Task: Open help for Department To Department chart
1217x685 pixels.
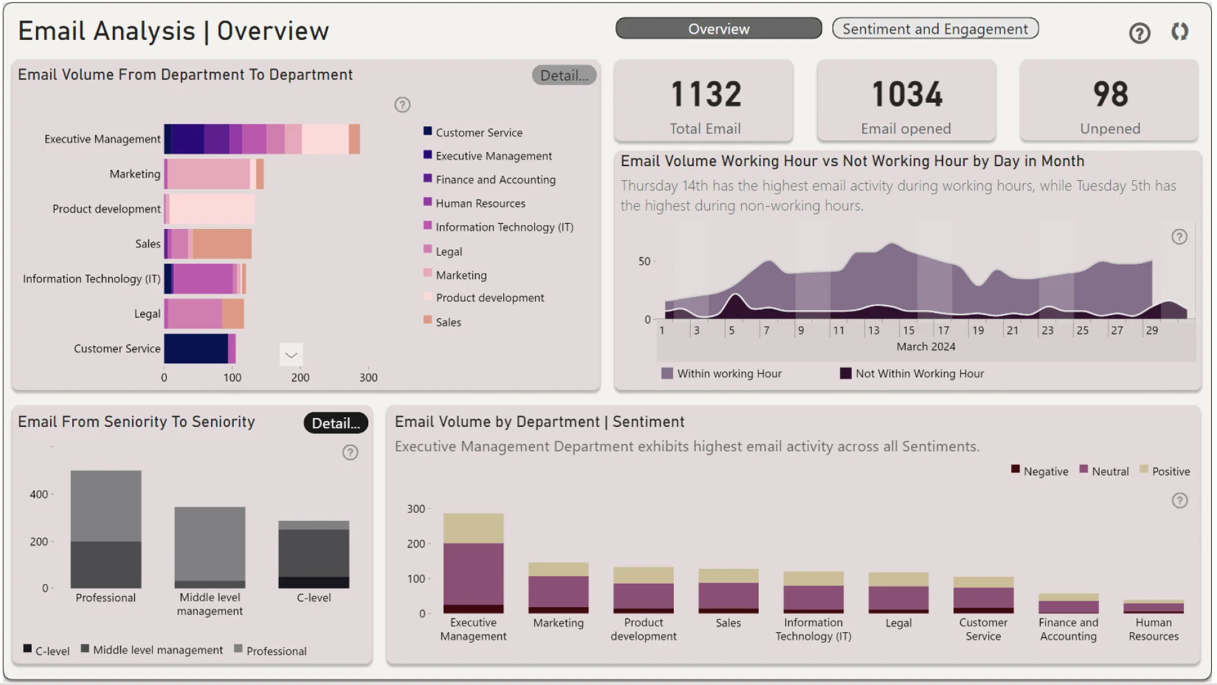Action: click(402, 105)
